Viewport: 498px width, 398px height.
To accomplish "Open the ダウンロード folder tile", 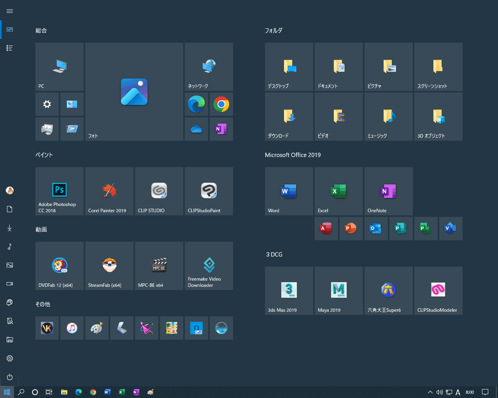I will point(289,117).
